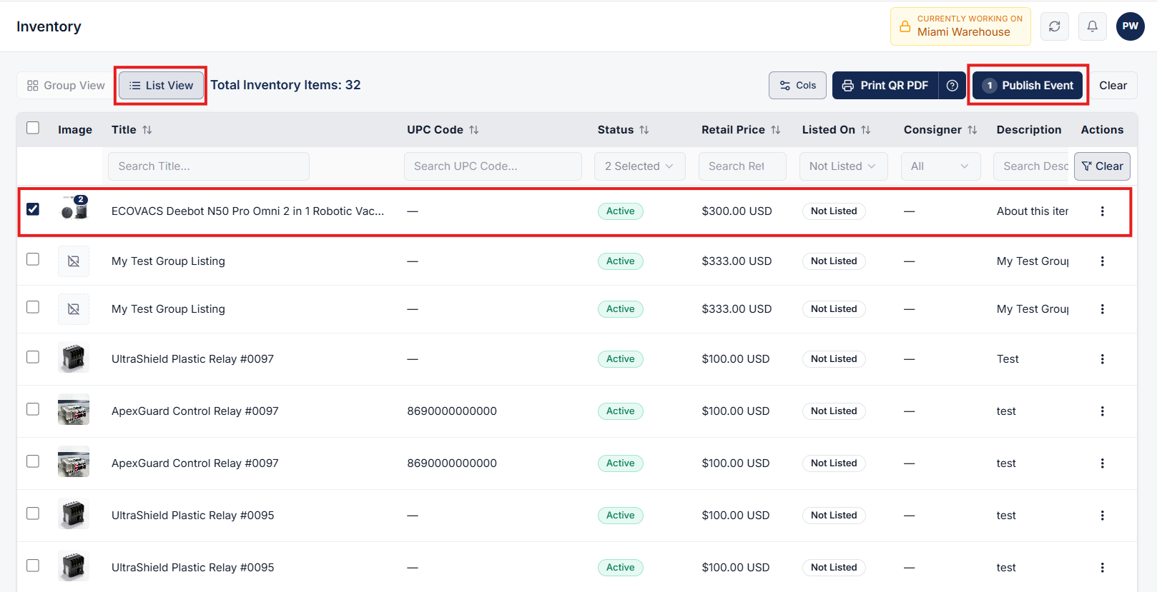Open the Listed On 'Not Listed' filter dropdown

843,166
